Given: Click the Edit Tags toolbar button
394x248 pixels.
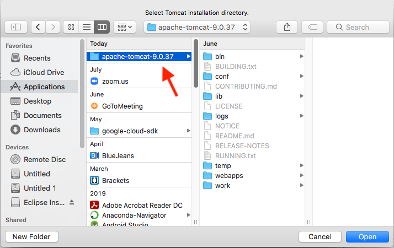Looking at the screenshot, I should (312, 27).
